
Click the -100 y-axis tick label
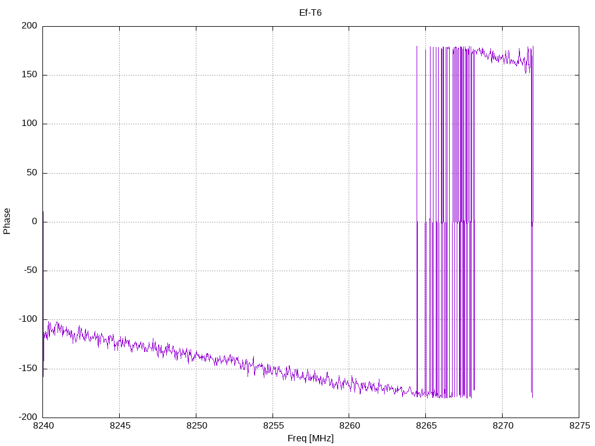point(28,319)
